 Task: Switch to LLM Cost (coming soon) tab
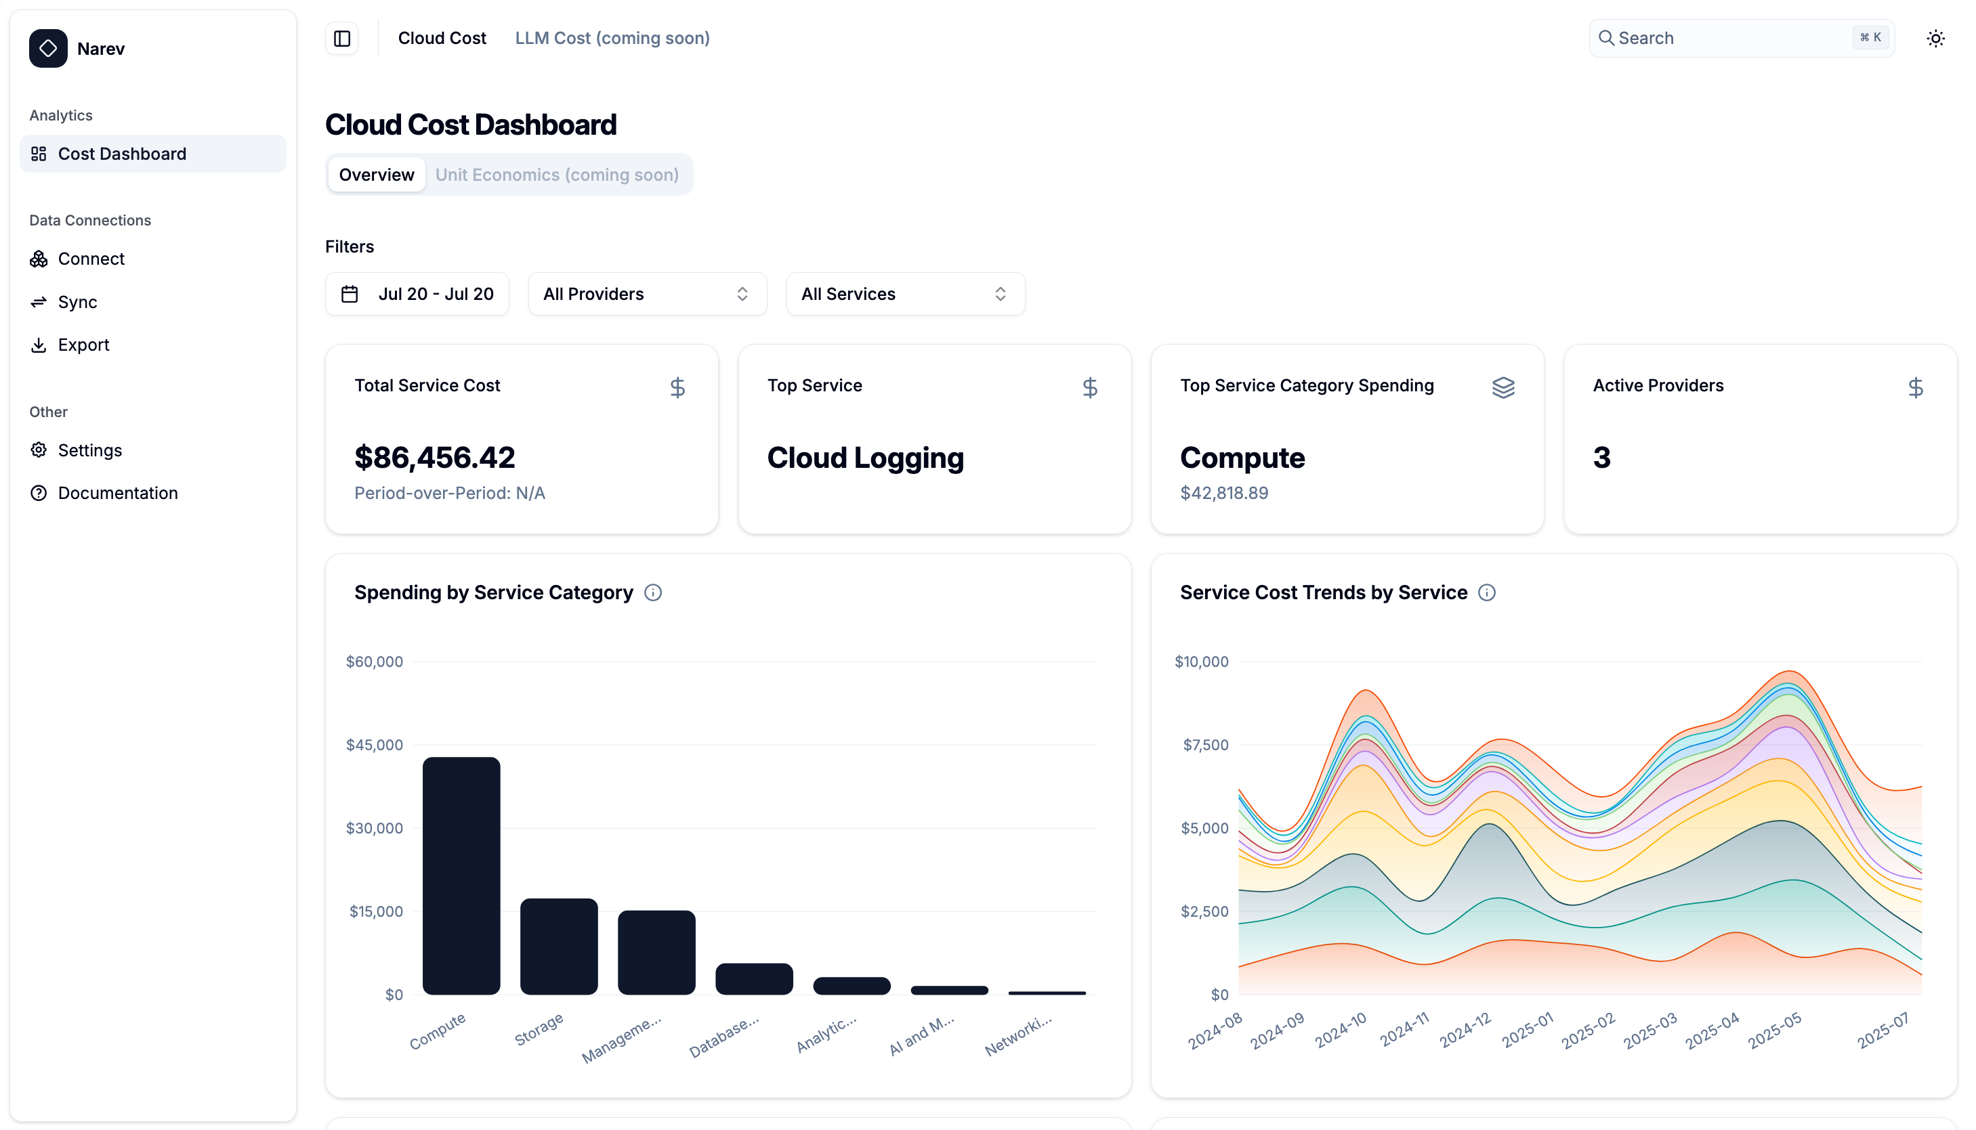pos(612,38)
